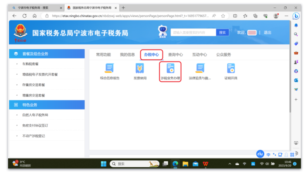The image size is (307, 175).
Task: Collapse 特色业务 section header
Action: [47, 105]
